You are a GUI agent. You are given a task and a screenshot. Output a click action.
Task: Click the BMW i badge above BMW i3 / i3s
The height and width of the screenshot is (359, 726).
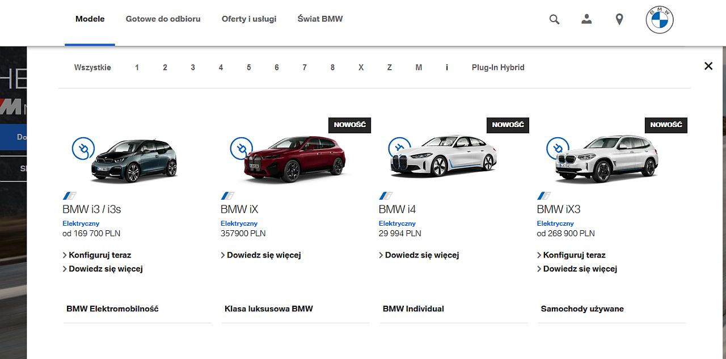coord(69,196)
